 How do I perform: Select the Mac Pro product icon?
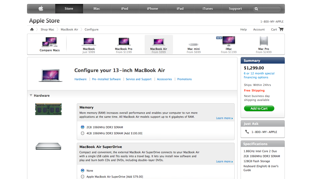click(264, 41)
